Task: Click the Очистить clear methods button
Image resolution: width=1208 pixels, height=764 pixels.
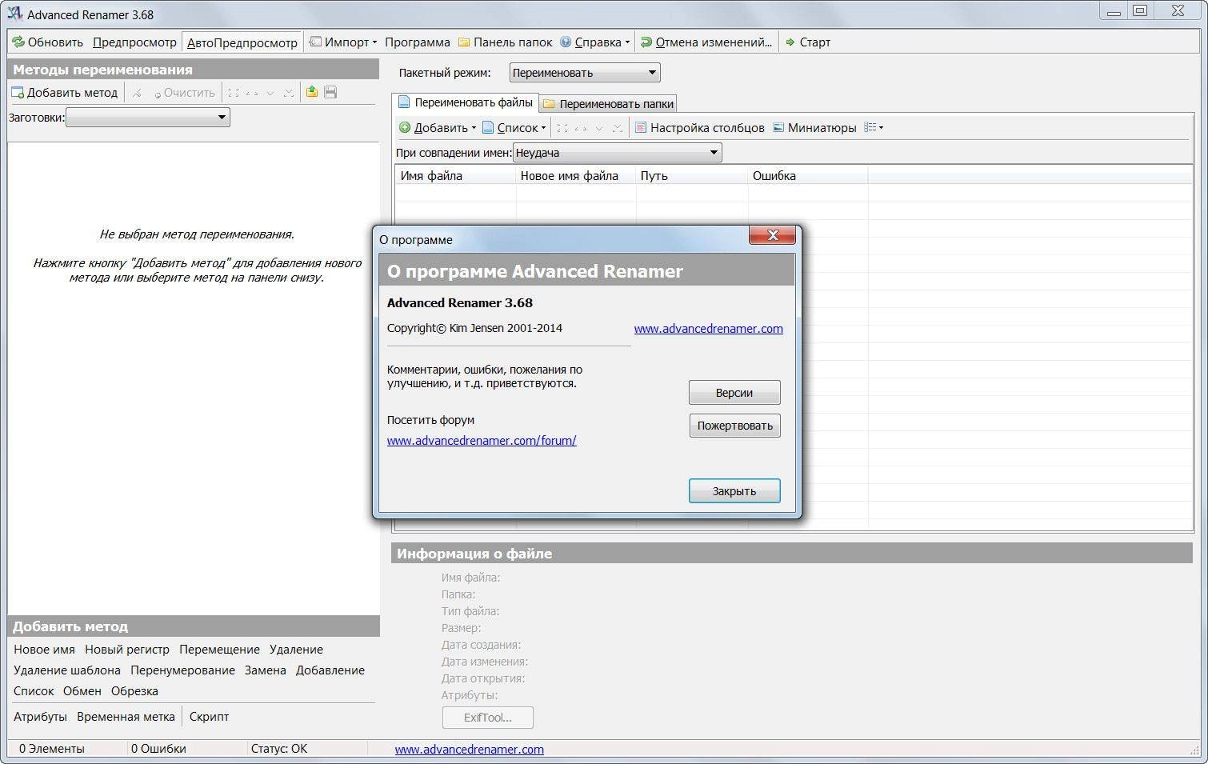Action: (x=185, y=93)
